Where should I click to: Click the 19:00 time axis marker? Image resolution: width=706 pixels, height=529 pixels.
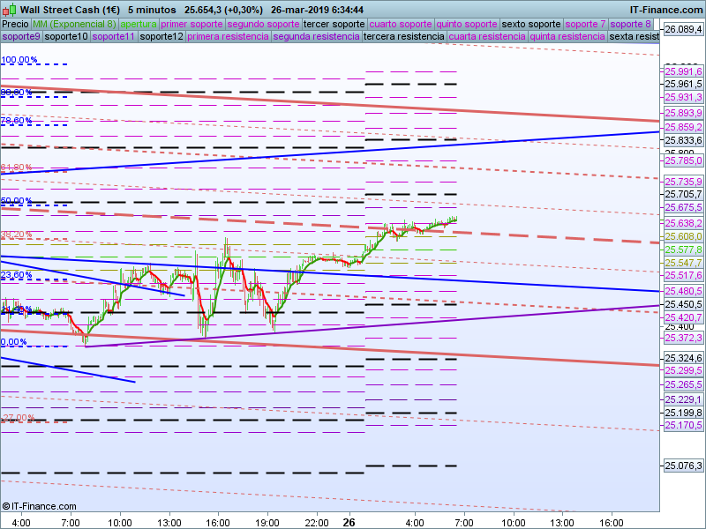[x=267, y=523]
